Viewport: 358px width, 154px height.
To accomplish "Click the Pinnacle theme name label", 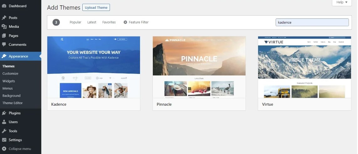I will click(x=164, y=104).
